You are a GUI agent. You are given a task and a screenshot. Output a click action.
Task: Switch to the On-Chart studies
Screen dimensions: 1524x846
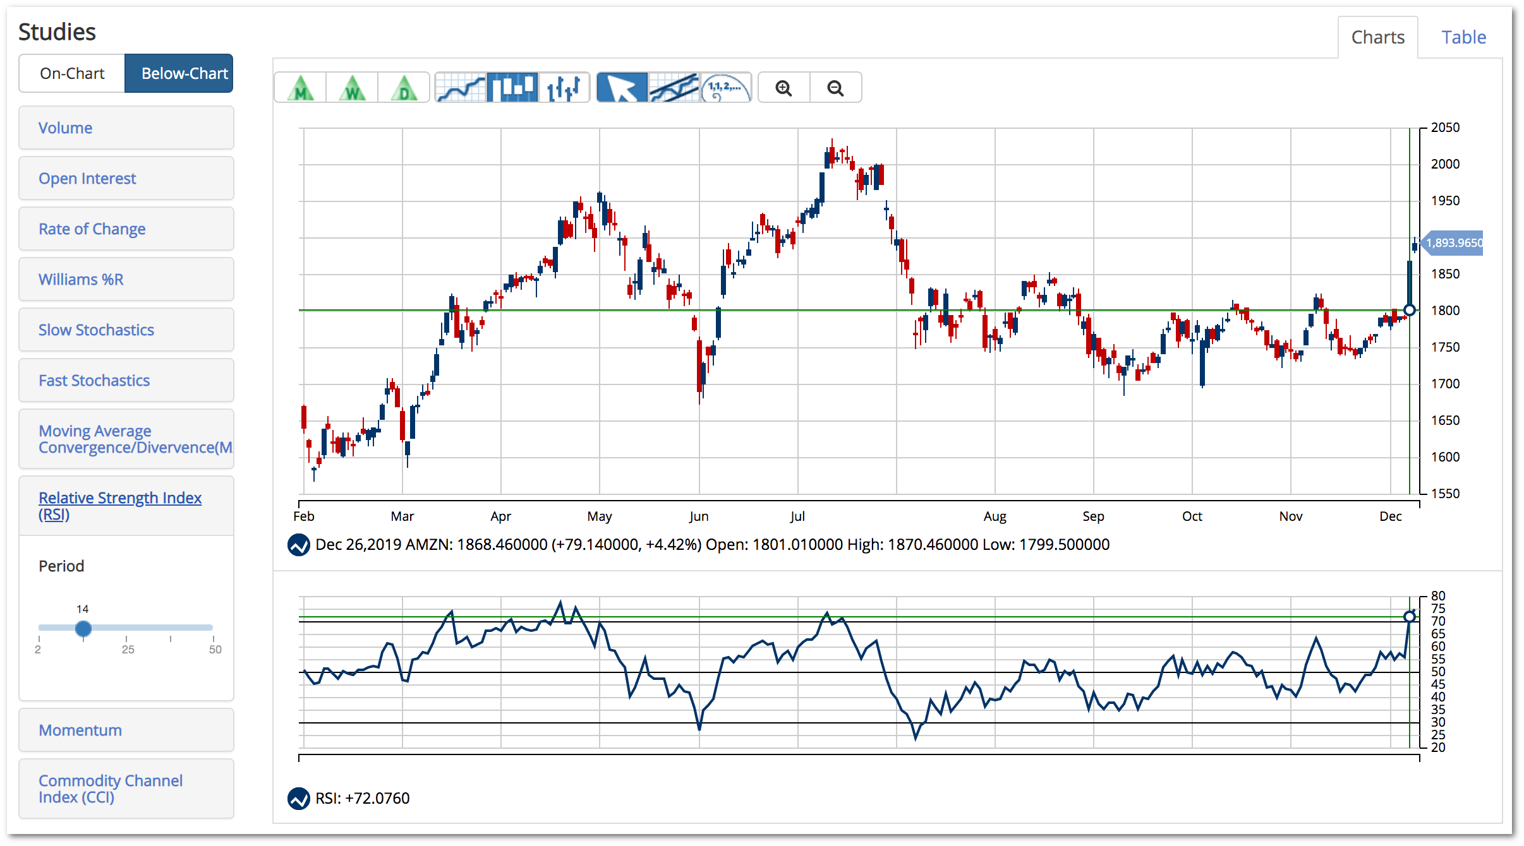[72, 73]
